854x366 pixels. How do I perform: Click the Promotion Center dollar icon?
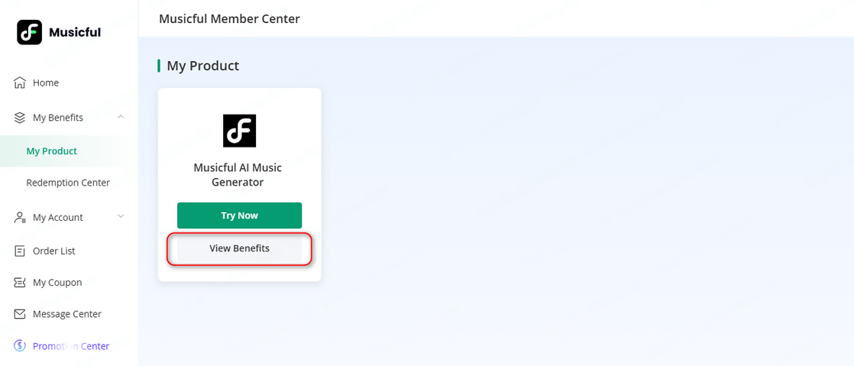[x=20, y=346]
